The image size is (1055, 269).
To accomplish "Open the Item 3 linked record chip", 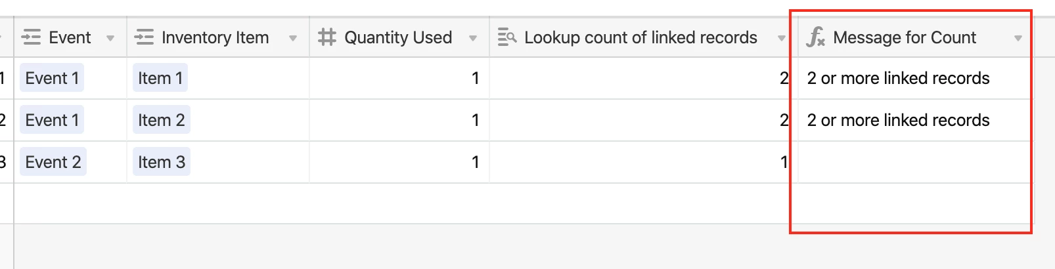I will [162, 162].
